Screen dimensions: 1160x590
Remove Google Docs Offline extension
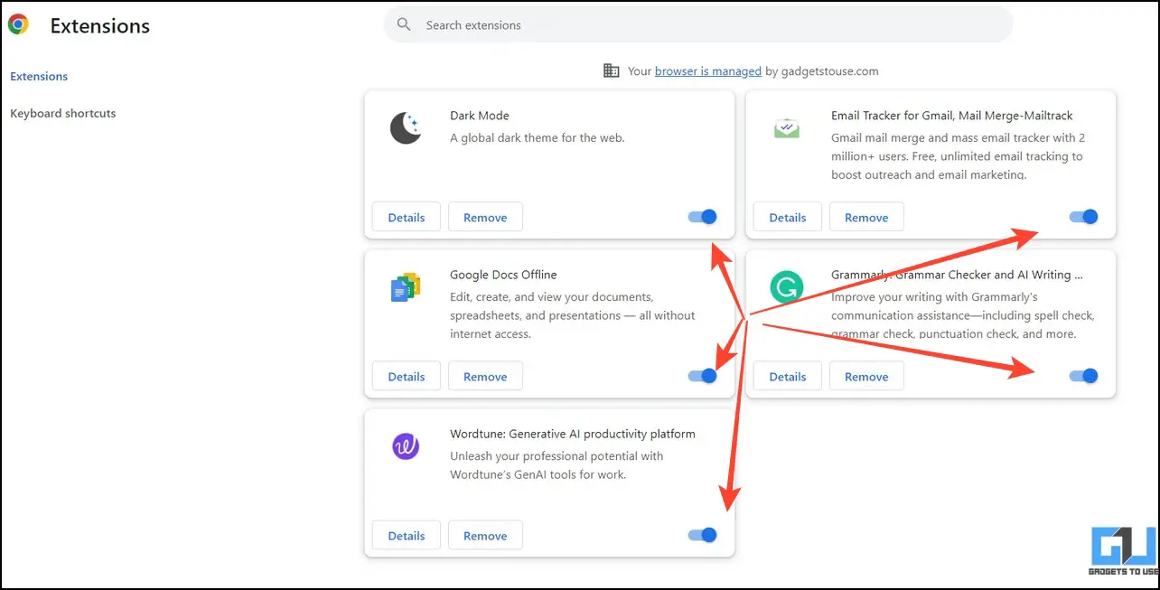click(485, 376)
